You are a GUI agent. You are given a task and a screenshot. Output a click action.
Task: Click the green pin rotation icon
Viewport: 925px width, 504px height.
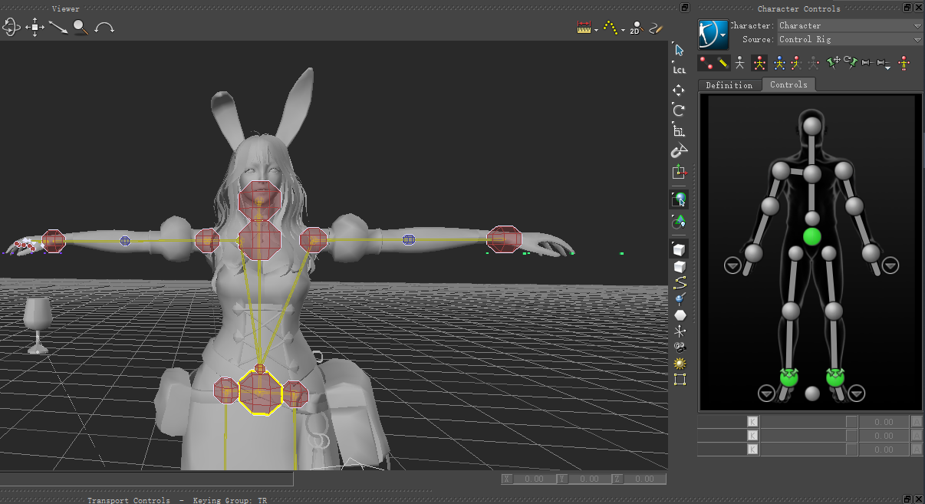tap(851, 62)
